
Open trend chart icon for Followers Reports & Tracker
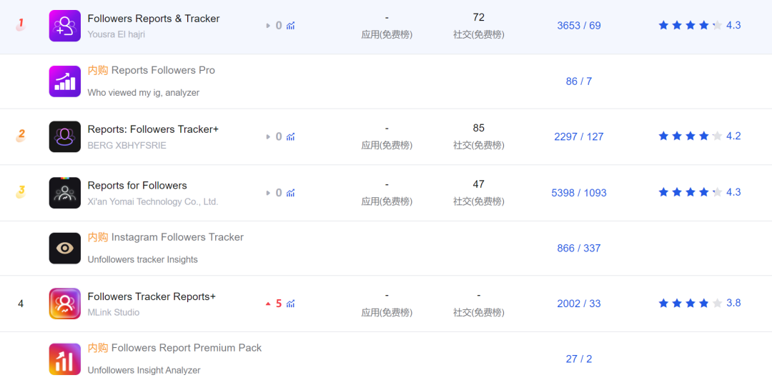click(x=291, y=26)
